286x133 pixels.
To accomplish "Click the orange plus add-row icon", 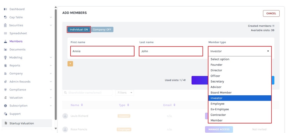I will click(70, 64).
